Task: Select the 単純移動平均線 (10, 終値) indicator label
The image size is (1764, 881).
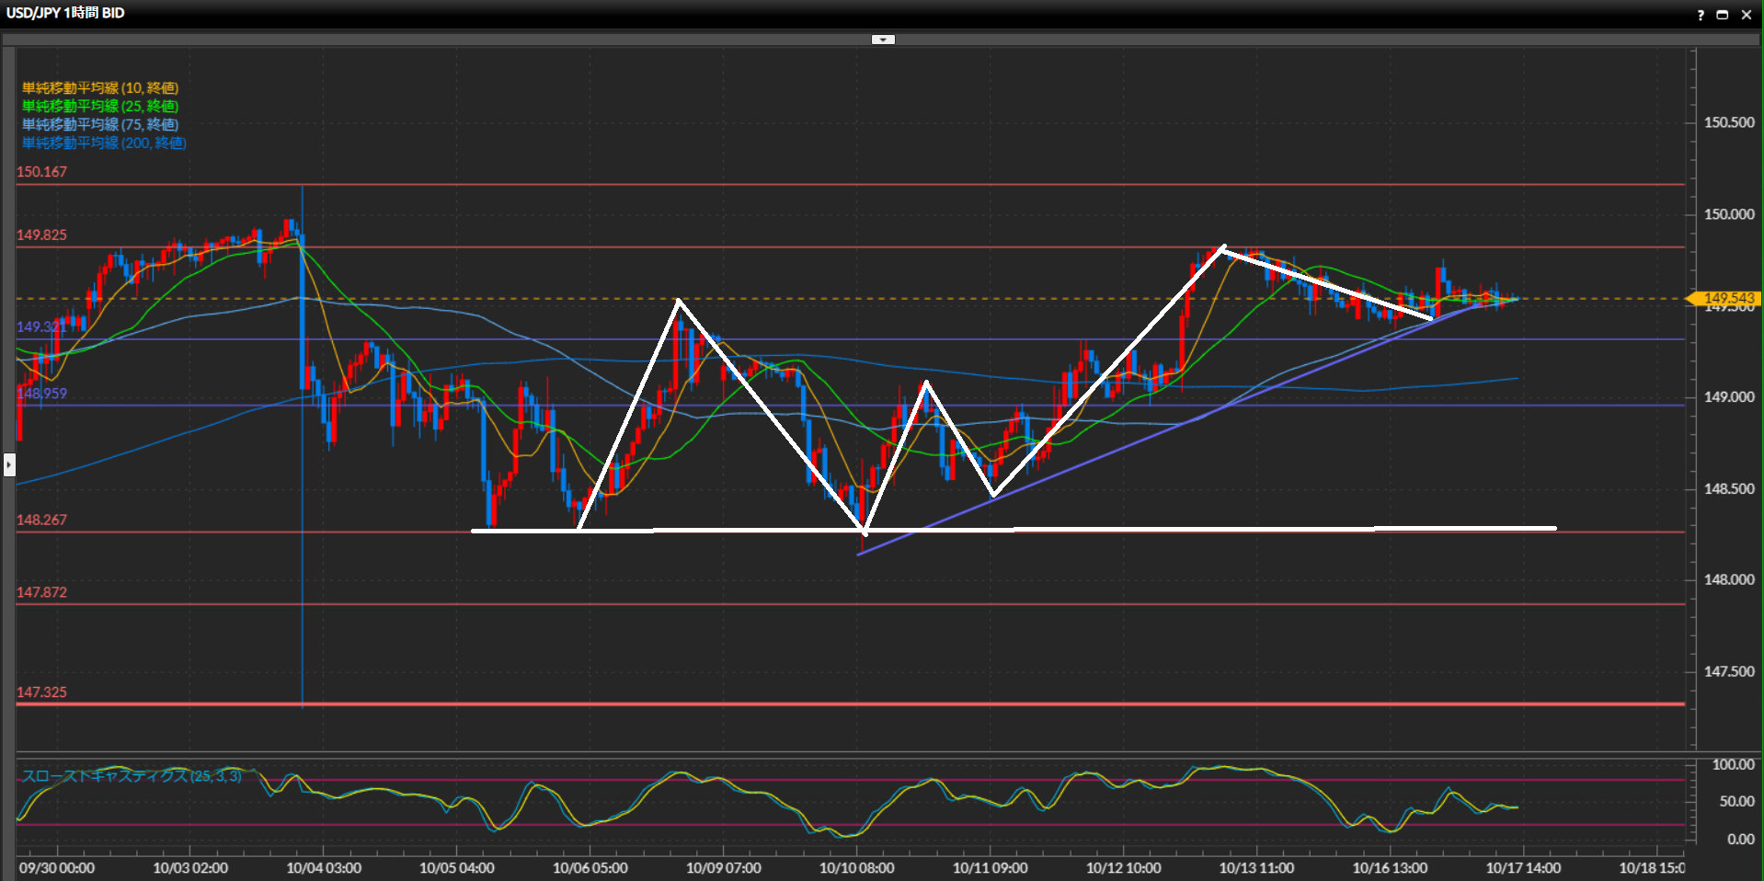Action: (100, 88)
